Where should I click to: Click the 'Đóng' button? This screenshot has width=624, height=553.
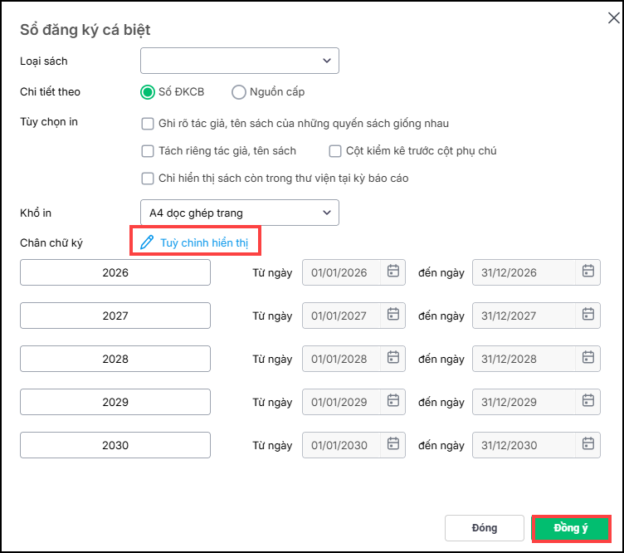tap(484, 528)
